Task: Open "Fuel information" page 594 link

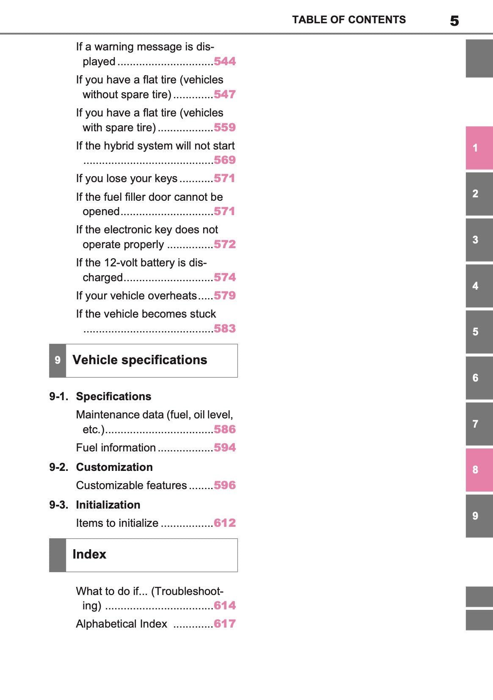Action: coord(224,448)
